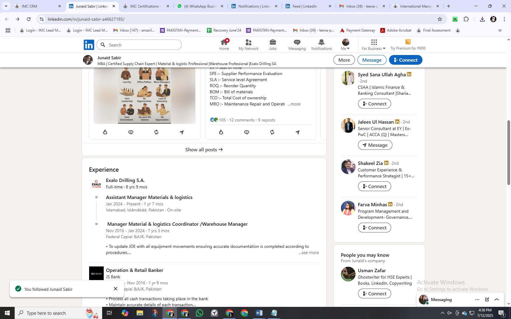Bookmark this page with star icon

440,19
